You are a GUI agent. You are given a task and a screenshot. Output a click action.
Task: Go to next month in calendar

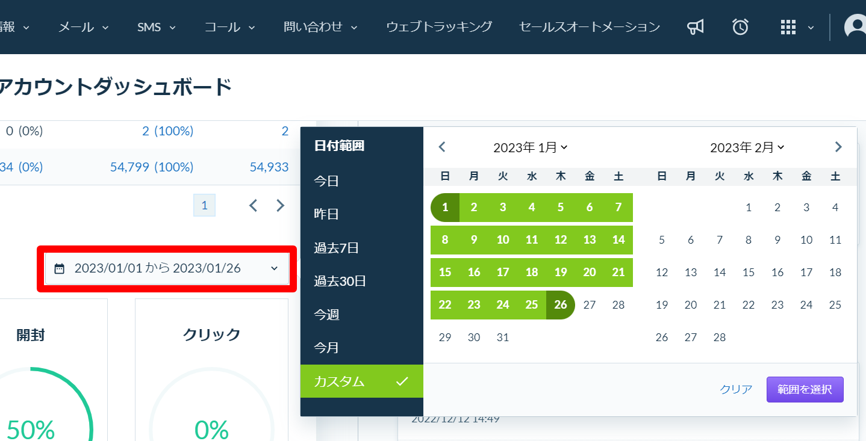coord(838,147)
